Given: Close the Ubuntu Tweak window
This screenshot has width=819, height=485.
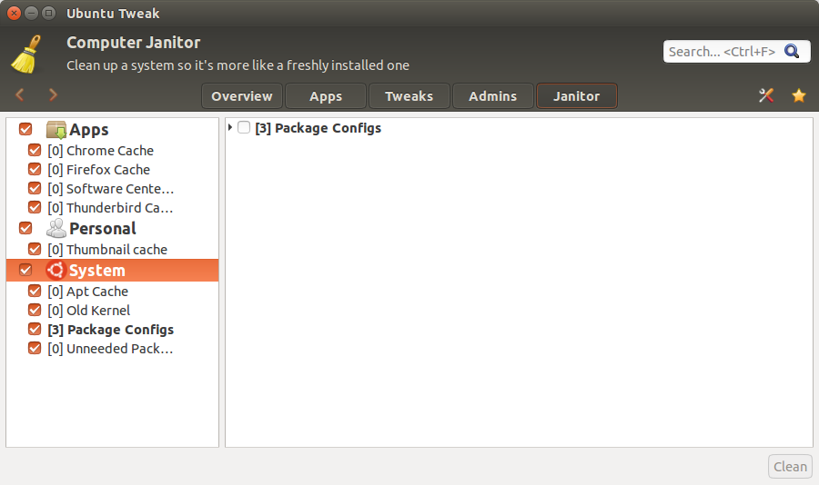Looking at the screenshot, I should pos(14,13).
